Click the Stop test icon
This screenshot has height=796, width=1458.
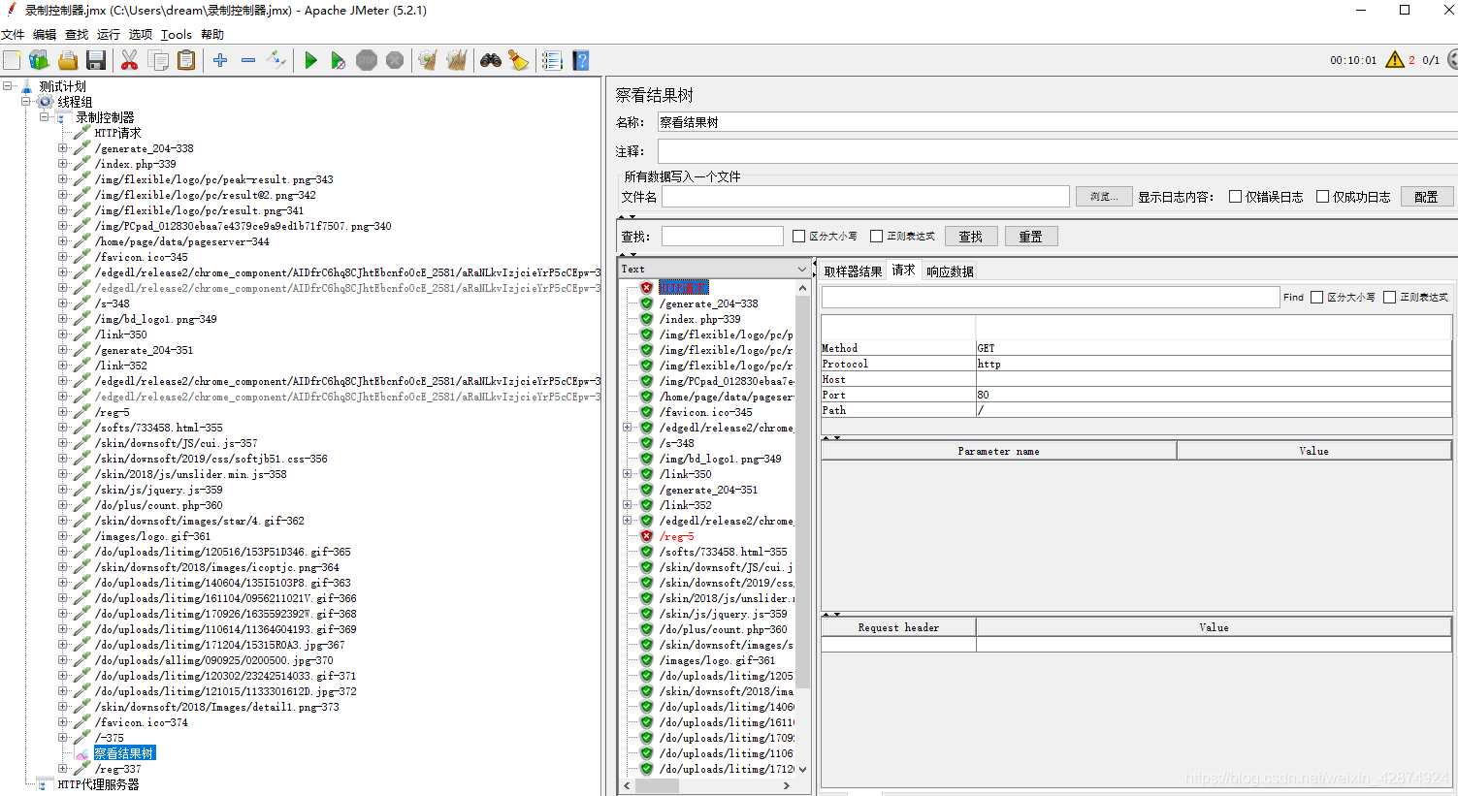pyautogui.click(x=366, y=60)
